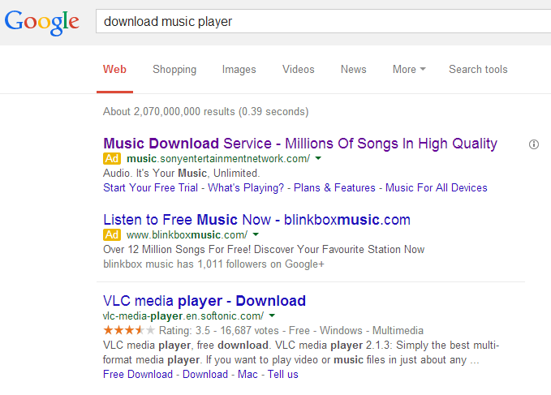Click the 'Mac' sitelink under VLC
Viewport: 551px width, 395px height.
[x=248, y=374]
